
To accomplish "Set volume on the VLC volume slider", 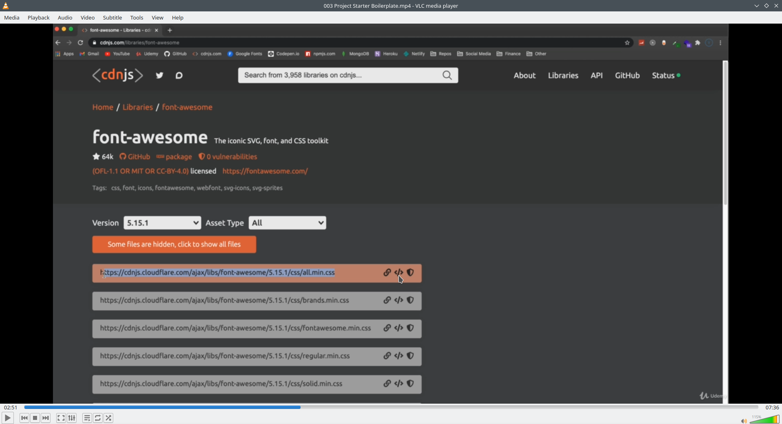I will [764, 419].
